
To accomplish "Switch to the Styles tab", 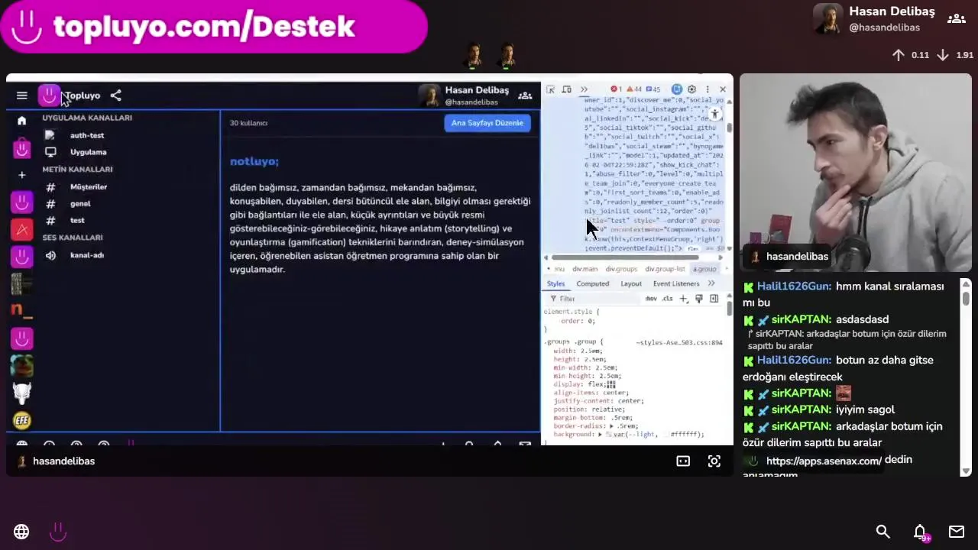I will (555, 283).
